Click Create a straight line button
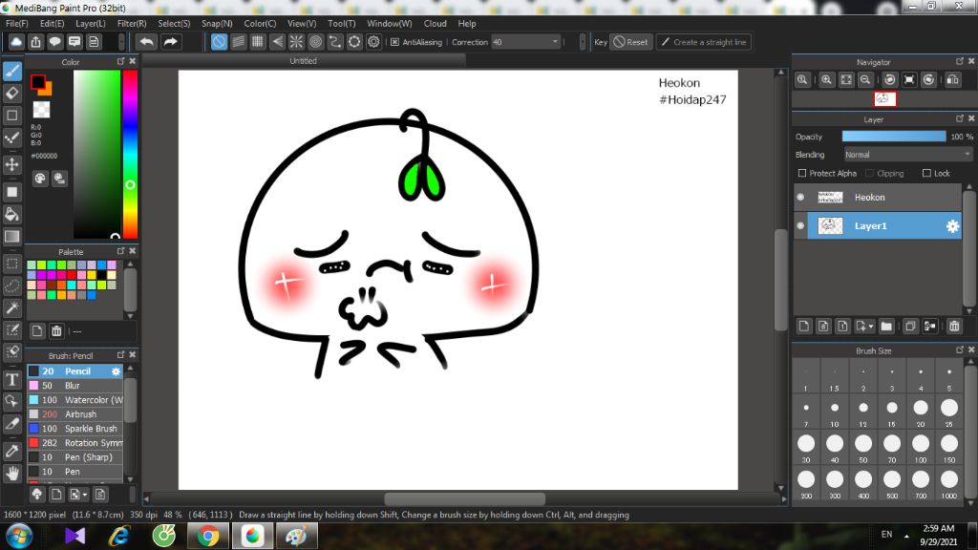Image resolution: width=978 pixels, height=550 pixels. point(704,42)
